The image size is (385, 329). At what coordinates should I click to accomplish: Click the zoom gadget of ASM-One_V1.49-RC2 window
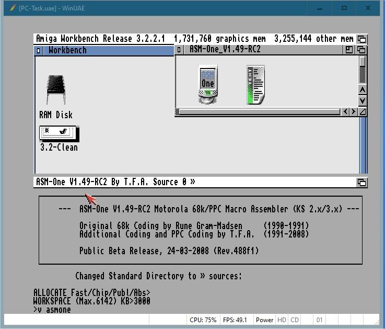click(x=349, y=50)
